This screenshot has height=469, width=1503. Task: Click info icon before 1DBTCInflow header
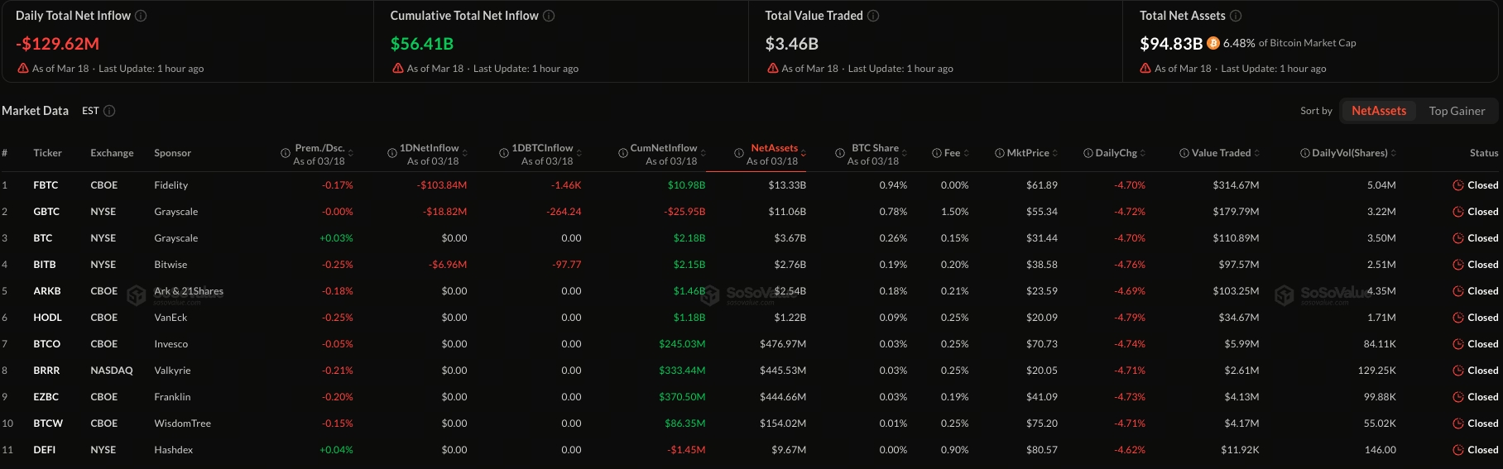point(504,153)
